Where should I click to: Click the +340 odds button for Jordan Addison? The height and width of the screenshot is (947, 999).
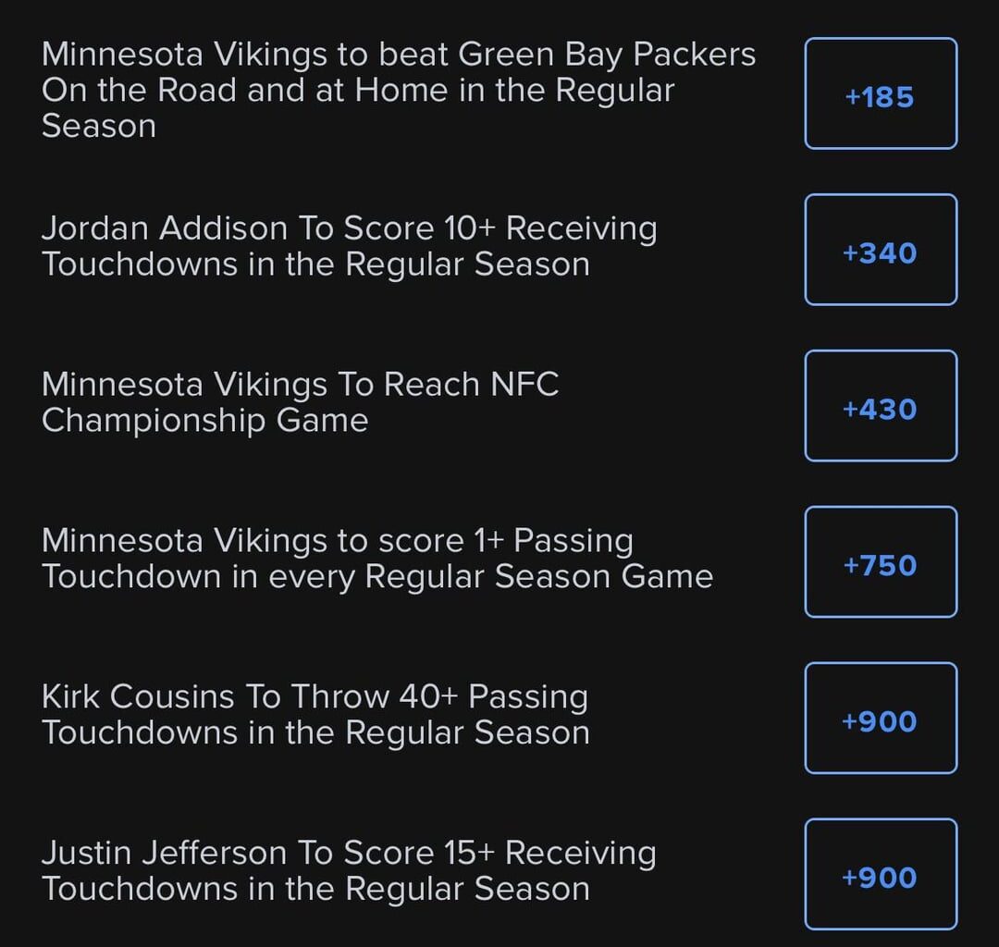[x=879, y=249]
